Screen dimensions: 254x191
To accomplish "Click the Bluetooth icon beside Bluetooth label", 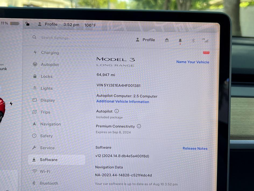I will tap(34, 183).
